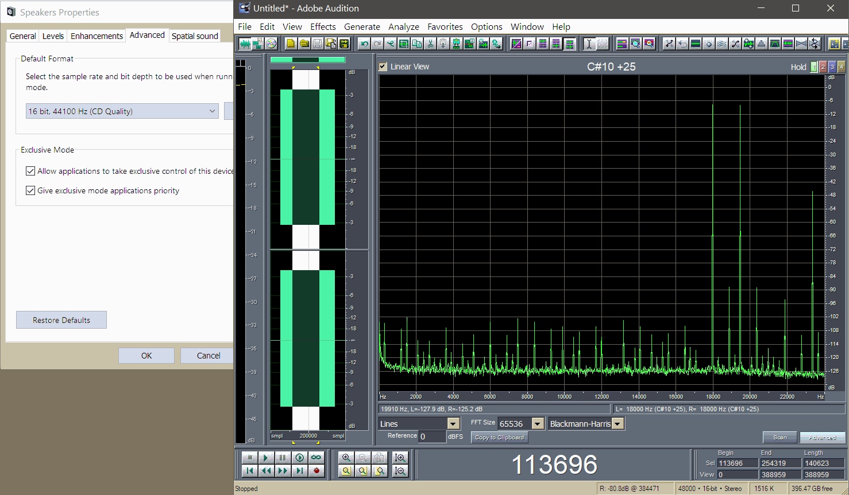Open CD project view icon

[271, 44]
